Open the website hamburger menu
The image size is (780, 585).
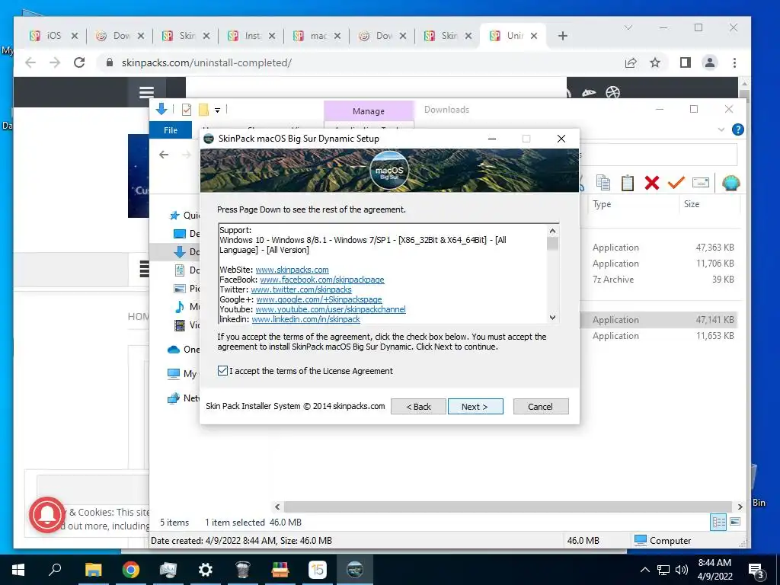pyautogui.click(x=146, y=92)
